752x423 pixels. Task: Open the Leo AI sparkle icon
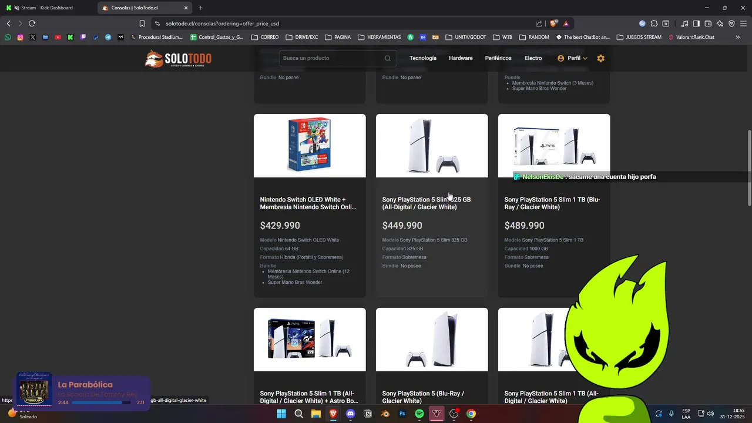[x=720, y=23]
